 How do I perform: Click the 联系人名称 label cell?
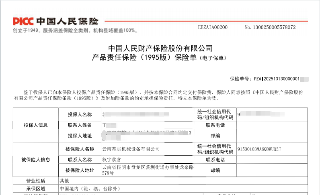point(80,160)
